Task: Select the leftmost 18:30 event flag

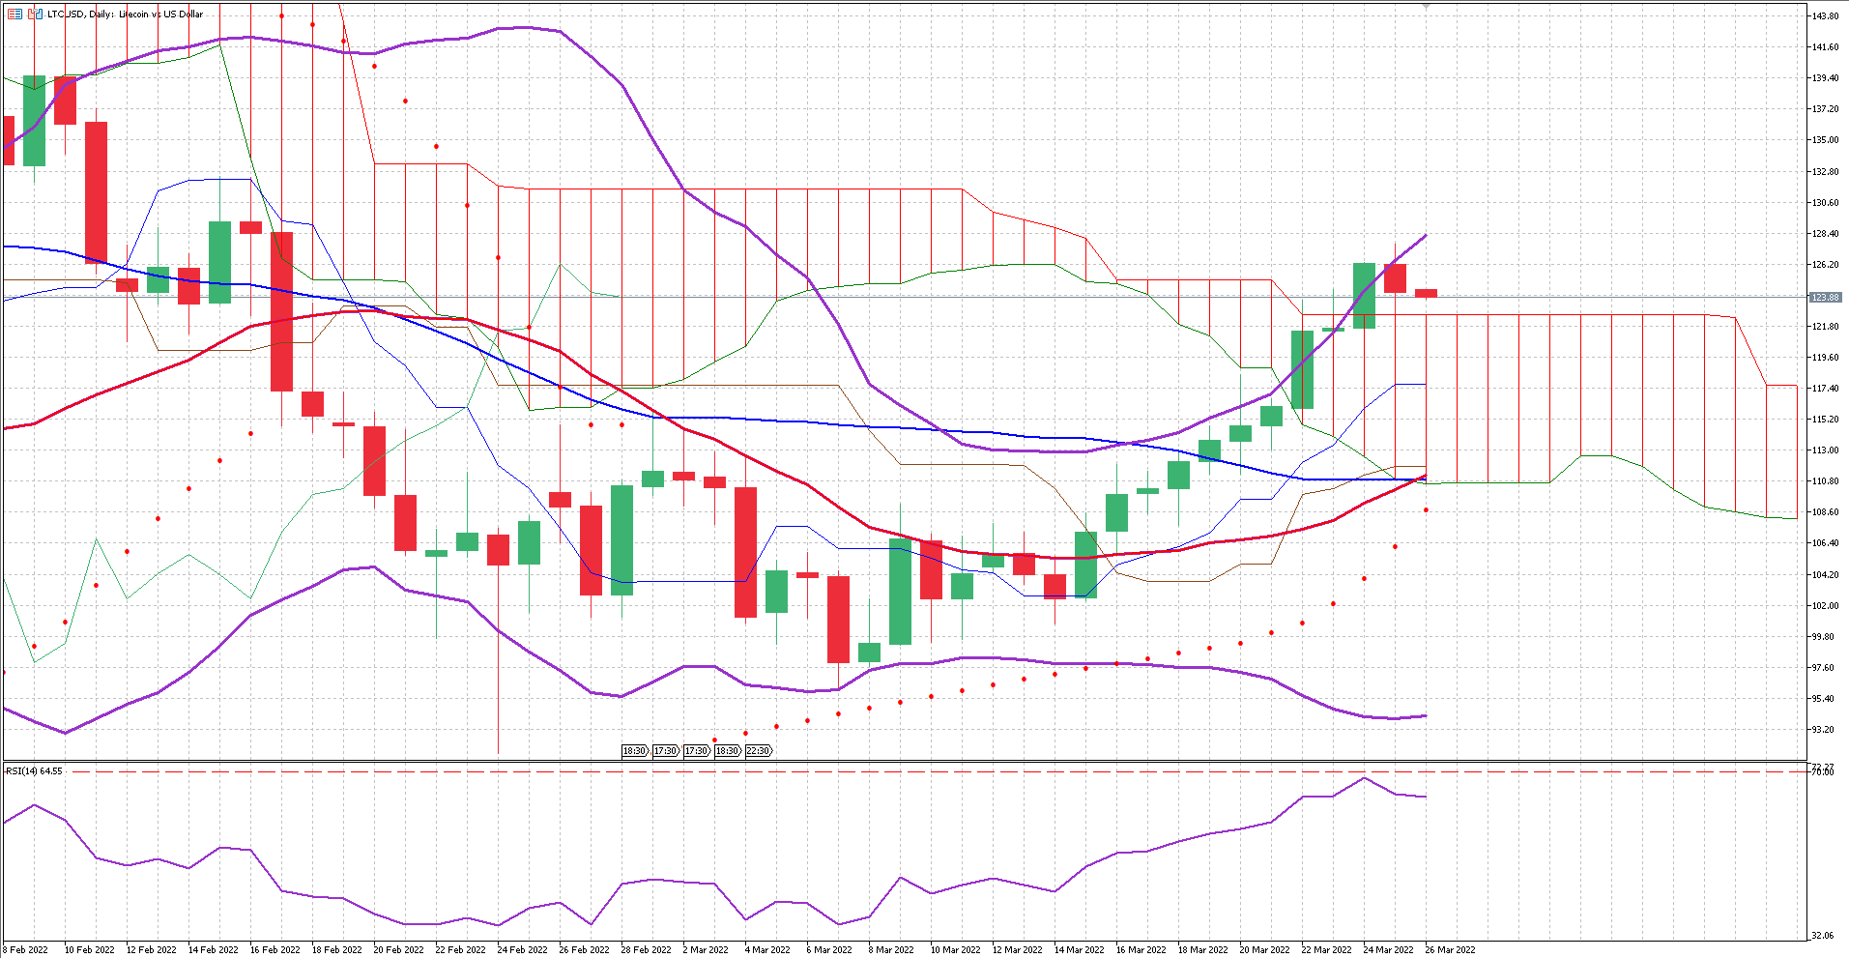Action: [x=634, y=751]
